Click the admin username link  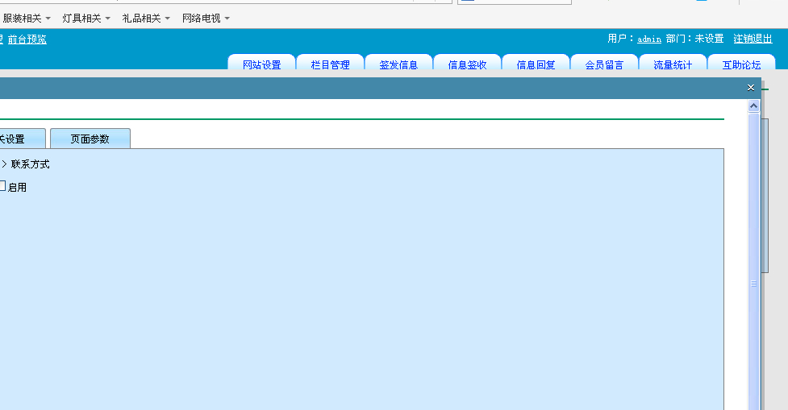(649, 39)
